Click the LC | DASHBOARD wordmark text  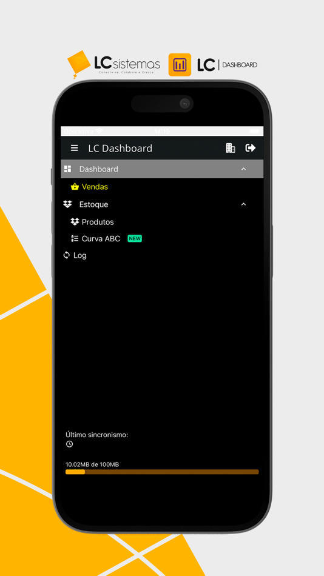coord(228,65)
